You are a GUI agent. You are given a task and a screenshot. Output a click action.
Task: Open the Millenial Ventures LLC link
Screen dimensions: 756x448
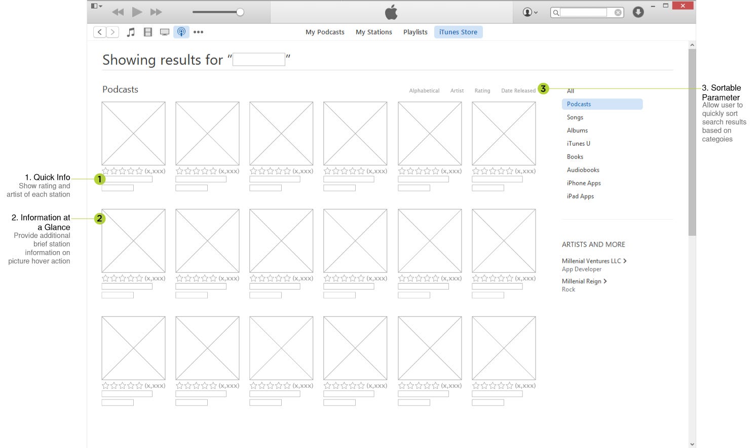coord(594,261)
